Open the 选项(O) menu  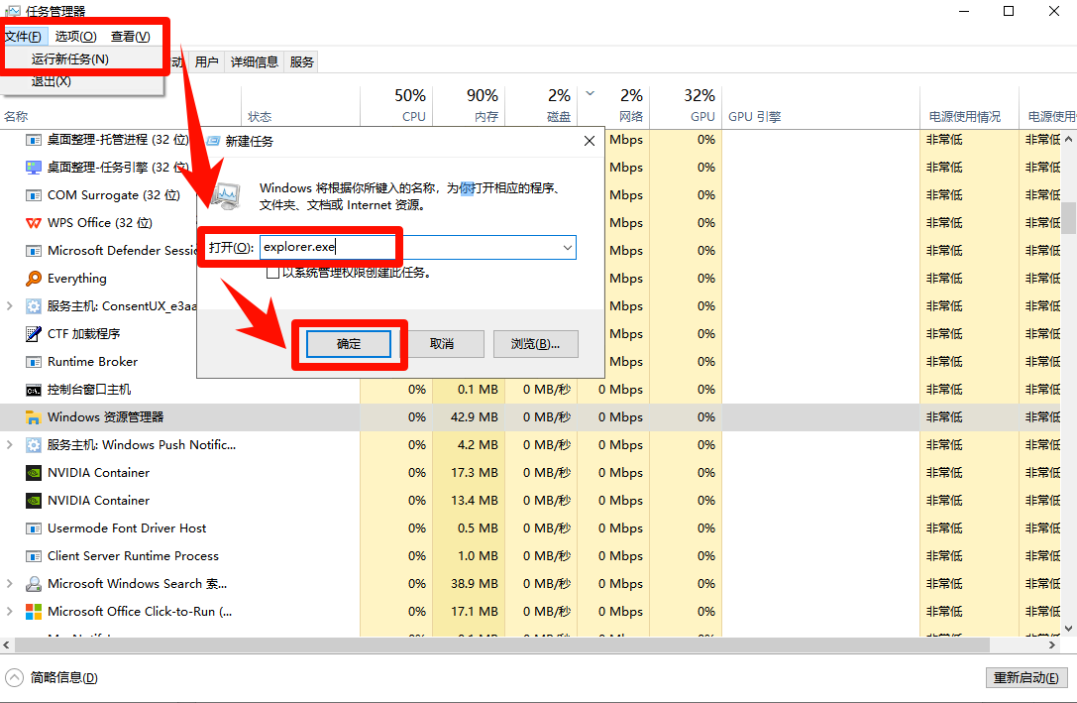75,37
